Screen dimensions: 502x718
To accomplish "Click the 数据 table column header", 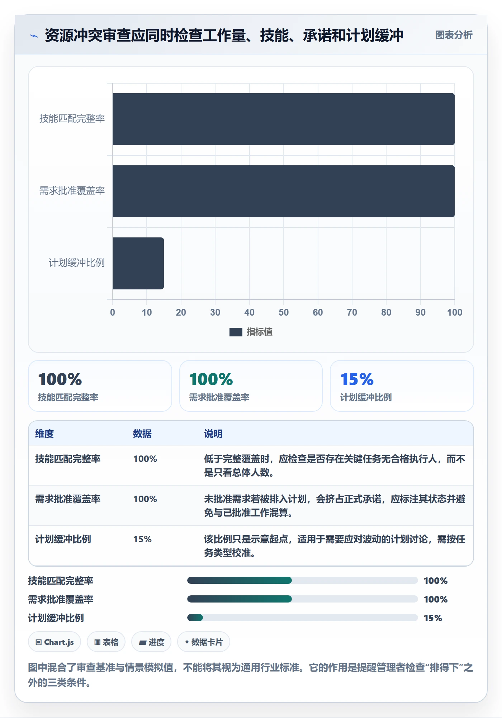I will coord(142,434).
